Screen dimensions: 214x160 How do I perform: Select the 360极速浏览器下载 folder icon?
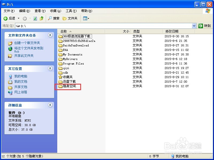pos(60,36)
